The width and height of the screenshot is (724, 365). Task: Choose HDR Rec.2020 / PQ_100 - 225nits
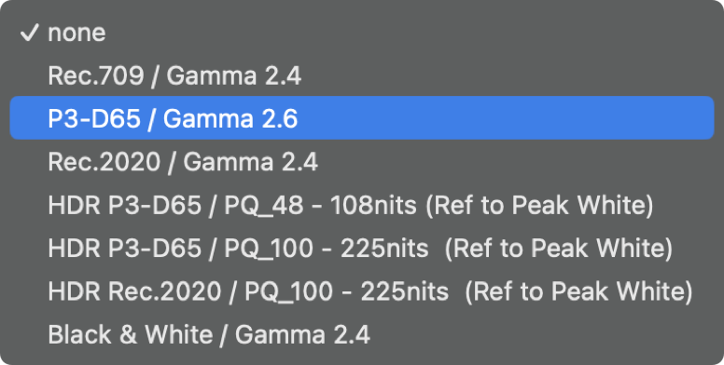[362, 291]
